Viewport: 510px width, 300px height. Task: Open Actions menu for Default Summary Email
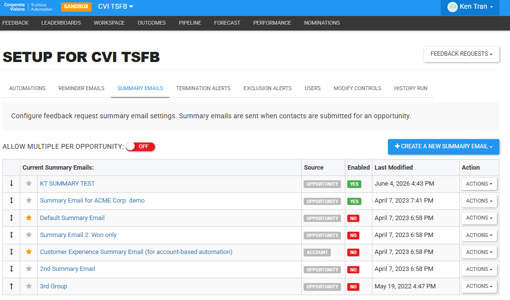tap(479, 218)
